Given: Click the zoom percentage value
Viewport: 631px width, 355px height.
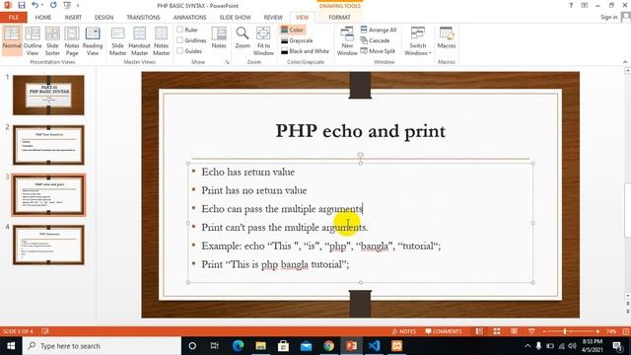Looking at the screenshot, I should (611, 331).
